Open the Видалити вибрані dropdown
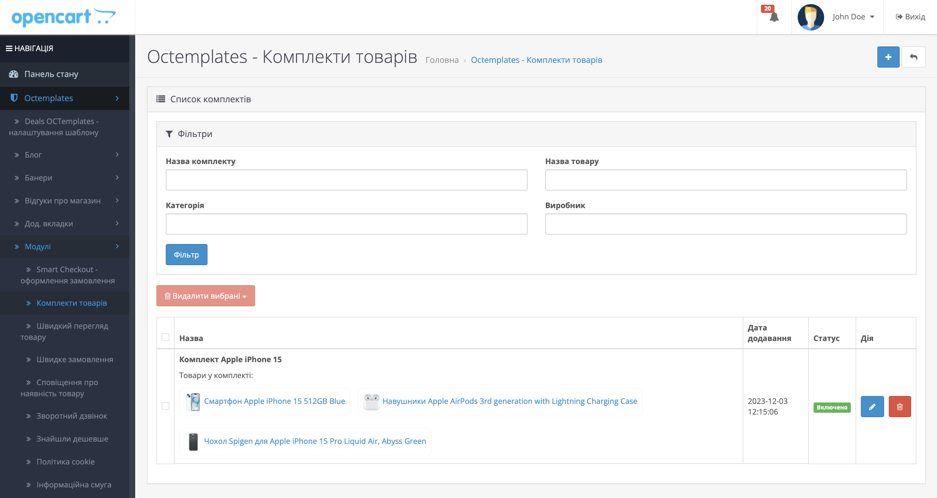The width and height of the screenshot is (937, 498). (205, 296)
